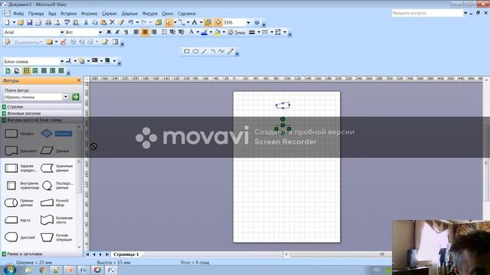Select the Arc drawing tool

(213, 51)
